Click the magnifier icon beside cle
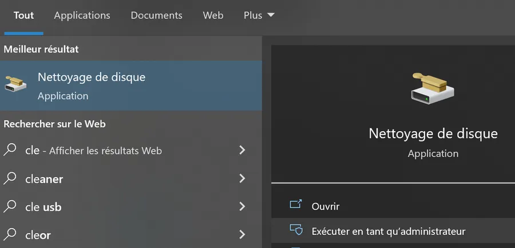515x248 pixels. coord(10,149)
